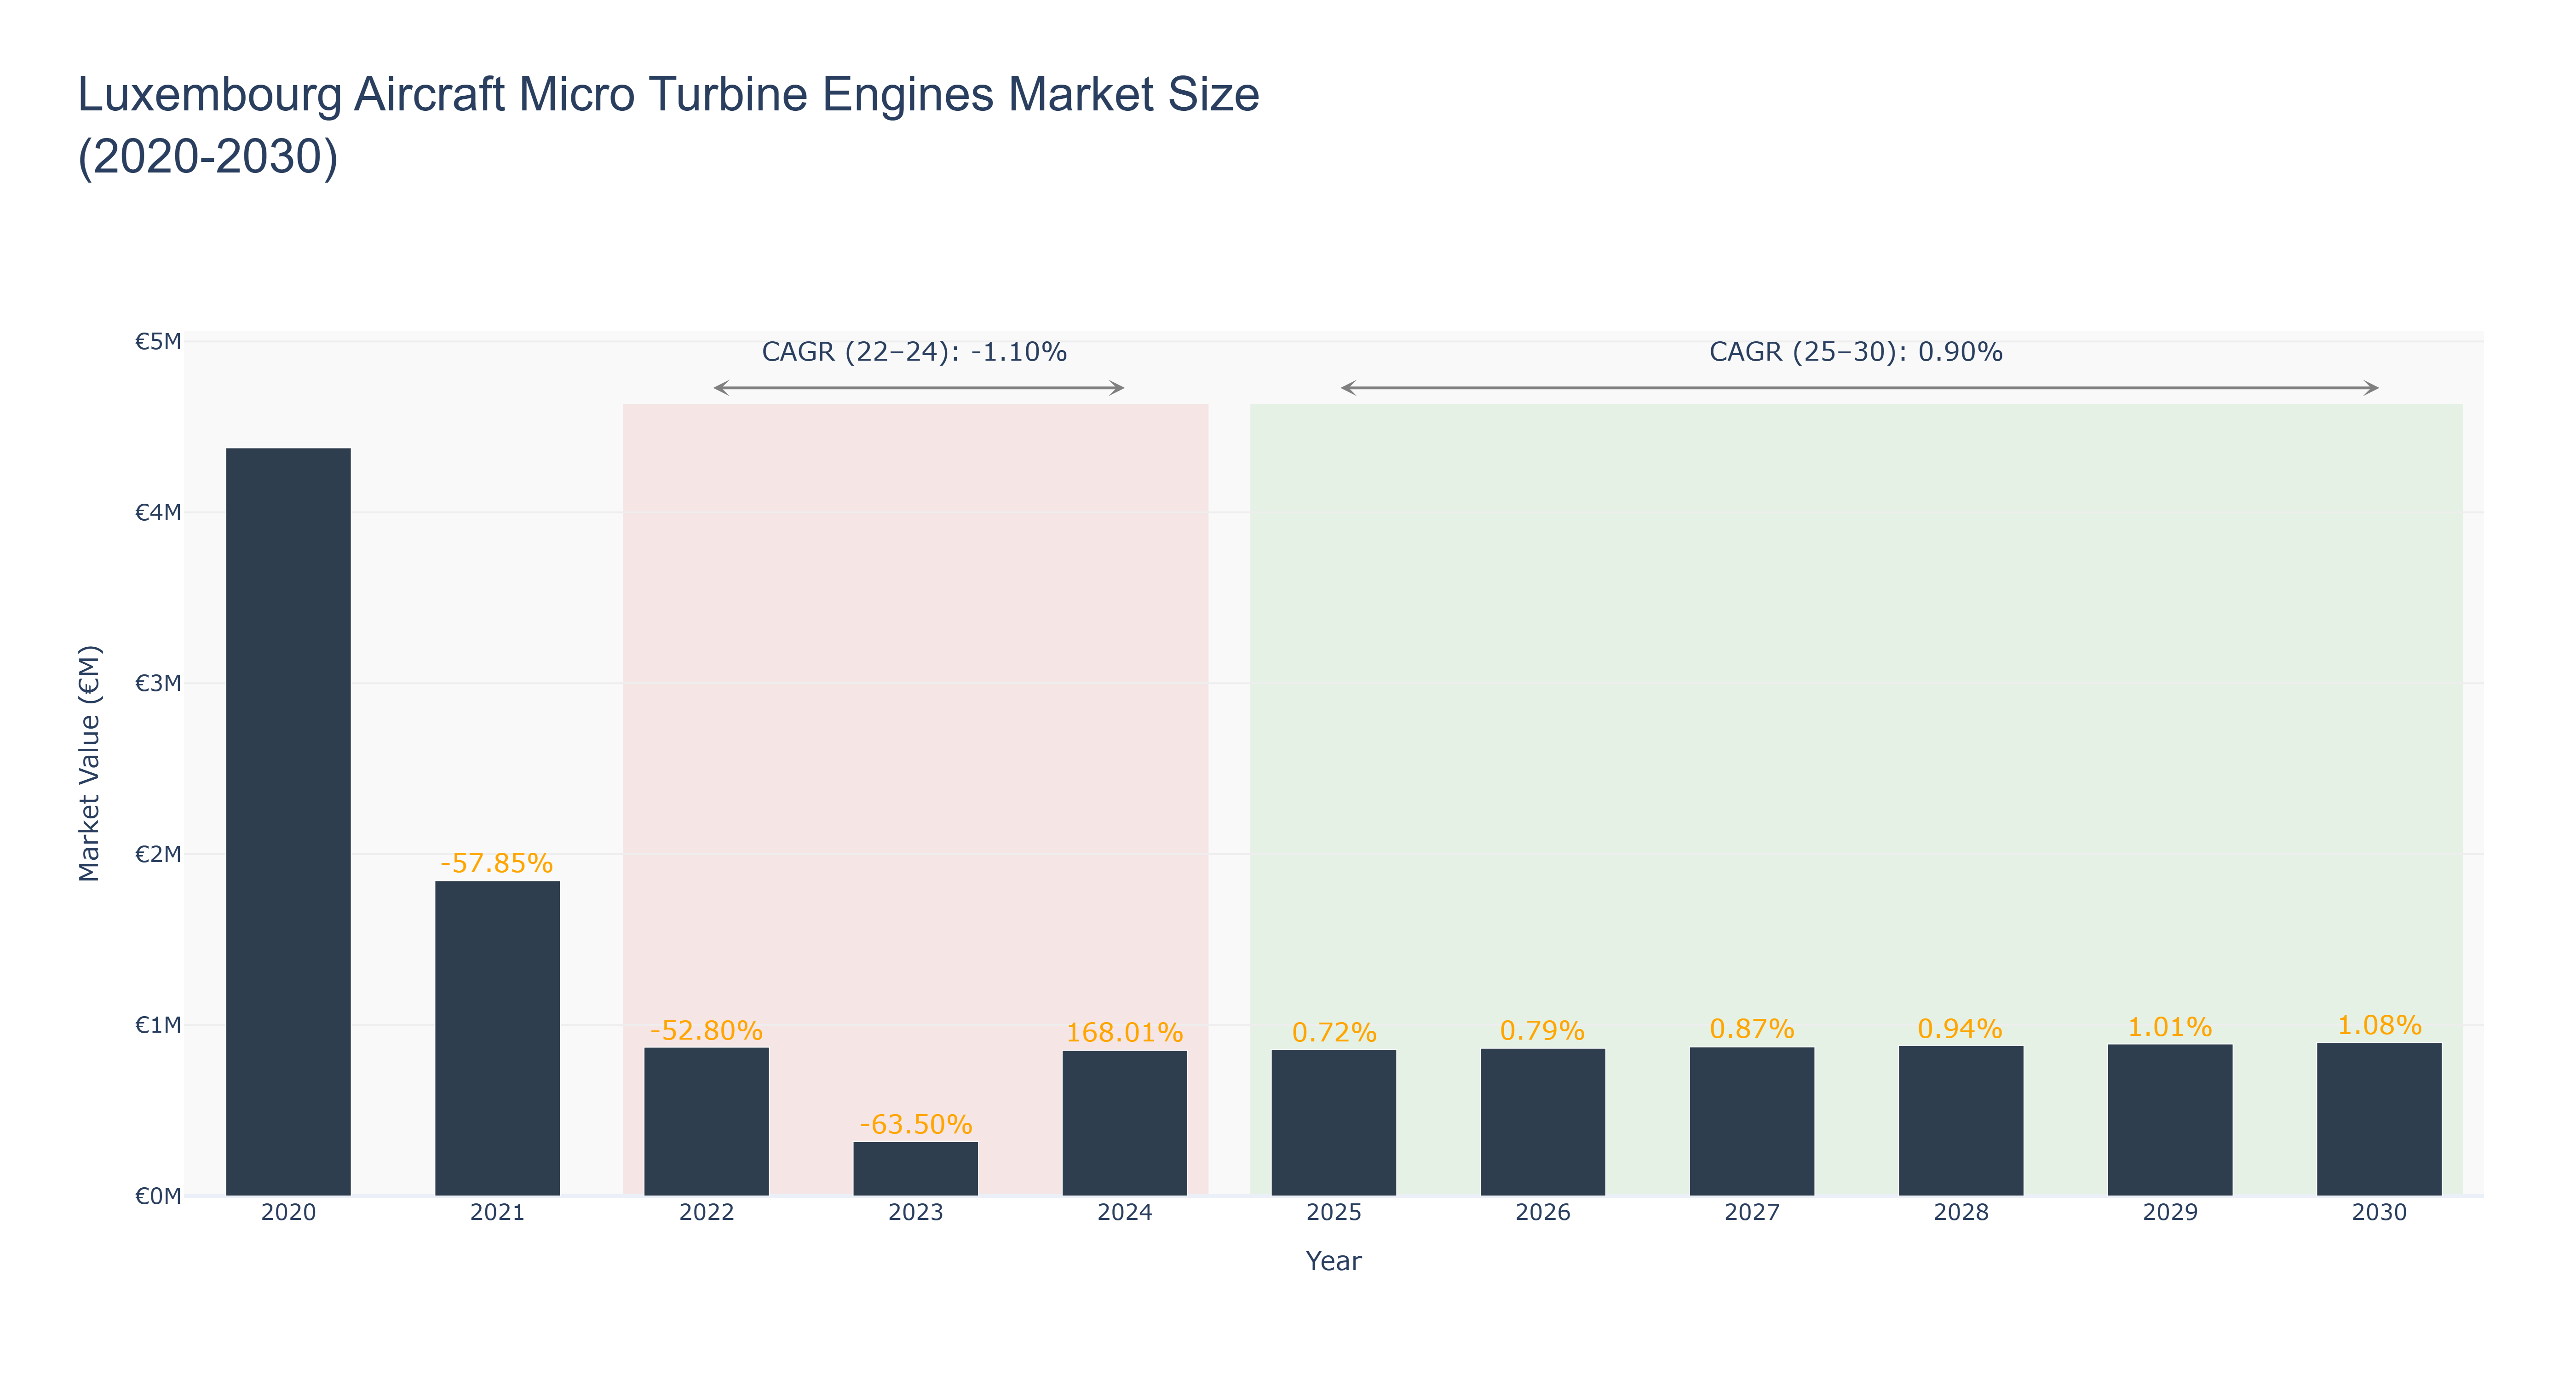Select the 2030 forecast bar
This screenshot has height=1380, width=2576.
pyautogui.click(x=2378, y=1119)
